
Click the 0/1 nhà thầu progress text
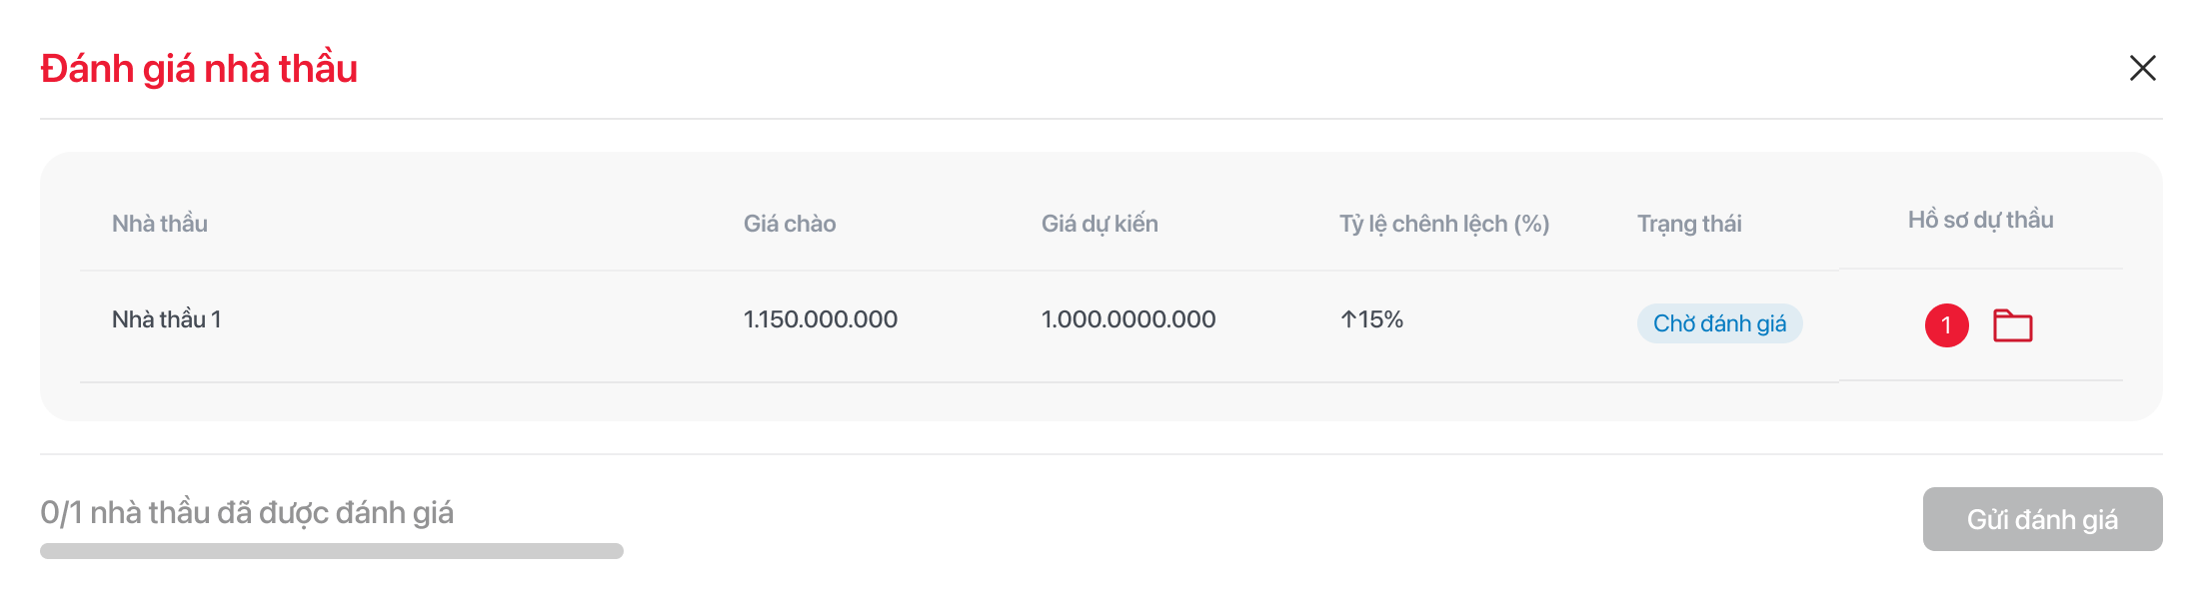(247, 513)
